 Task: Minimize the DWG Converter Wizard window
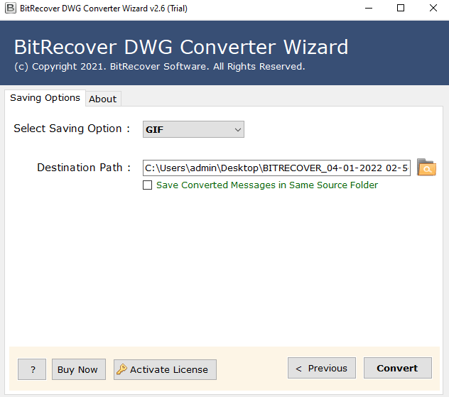369,9
